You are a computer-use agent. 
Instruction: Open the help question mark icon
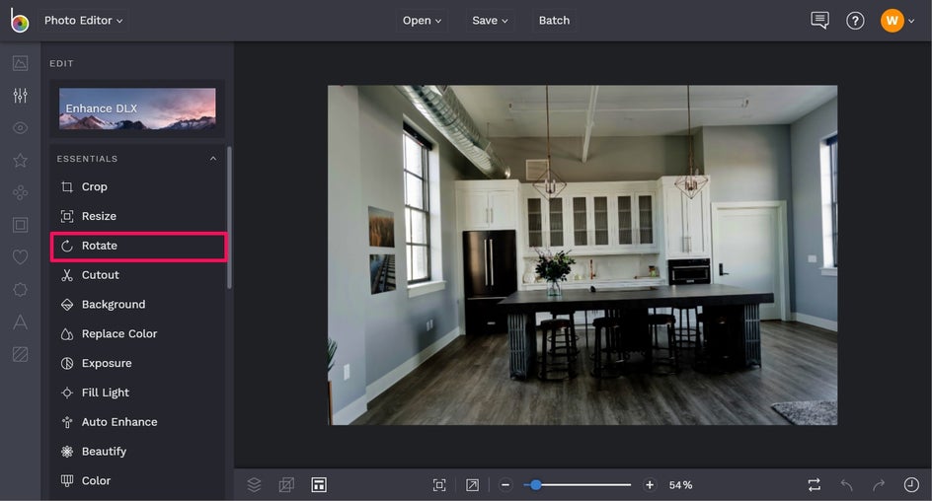click(x=855, y=21)
